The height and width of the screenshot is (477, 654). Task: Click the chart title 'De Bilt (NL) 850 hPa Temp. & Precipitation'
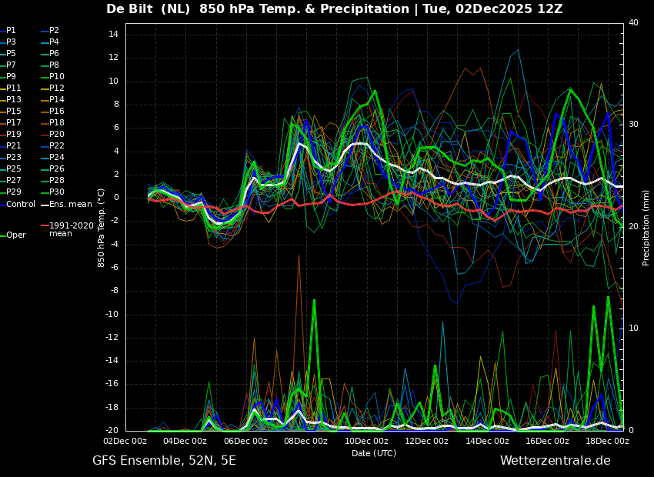click(258, 8)
